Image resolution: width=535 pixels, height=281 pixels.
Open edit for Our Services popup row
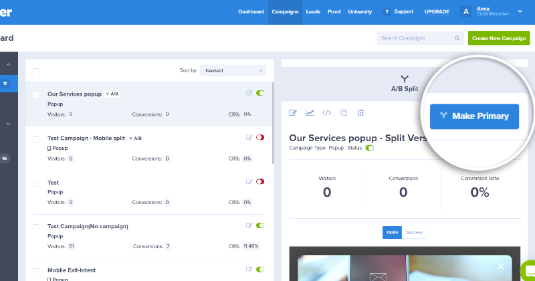point(249,93)
